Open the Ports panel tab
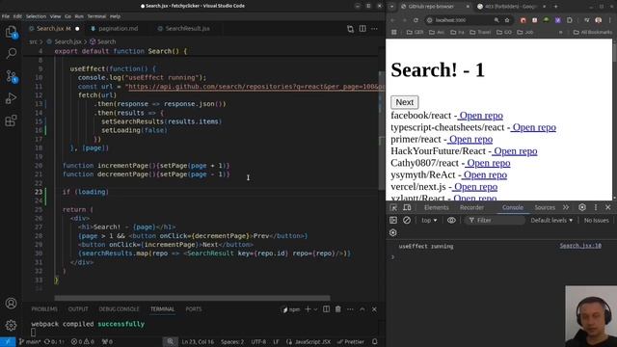The width and height of the screenshot is (617, 347). [x=194, y=309]
